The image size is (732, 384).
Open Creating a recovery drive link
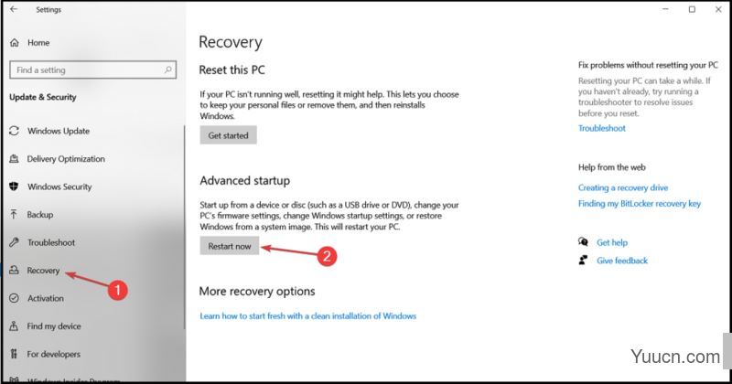coord(623,187)
